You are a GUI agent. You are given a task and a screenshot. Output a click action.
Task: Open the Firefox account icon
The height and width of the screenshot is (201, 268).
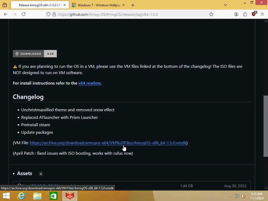pyautogui.click(x=236, y=14)
